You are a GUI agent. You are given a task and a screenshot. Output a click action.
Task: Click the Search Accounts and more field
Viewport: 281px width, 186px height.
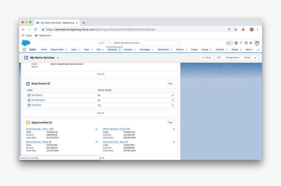pyautogui.click(x=144, y=43)
